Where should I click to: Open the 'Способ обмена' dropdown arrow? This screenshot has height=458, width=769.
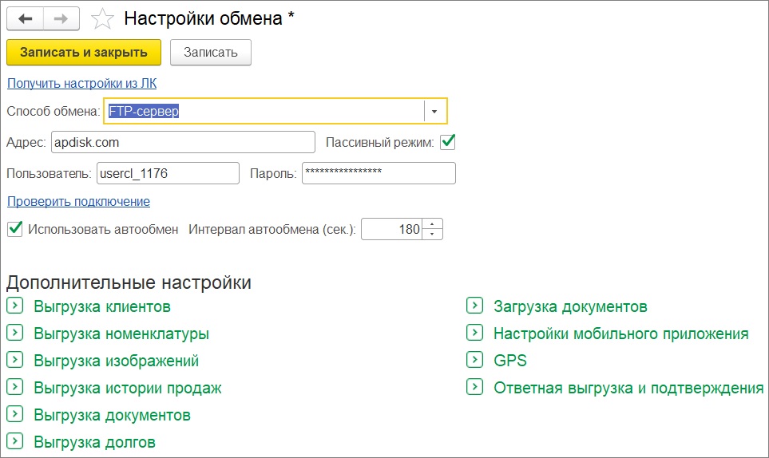pos(434,112)
